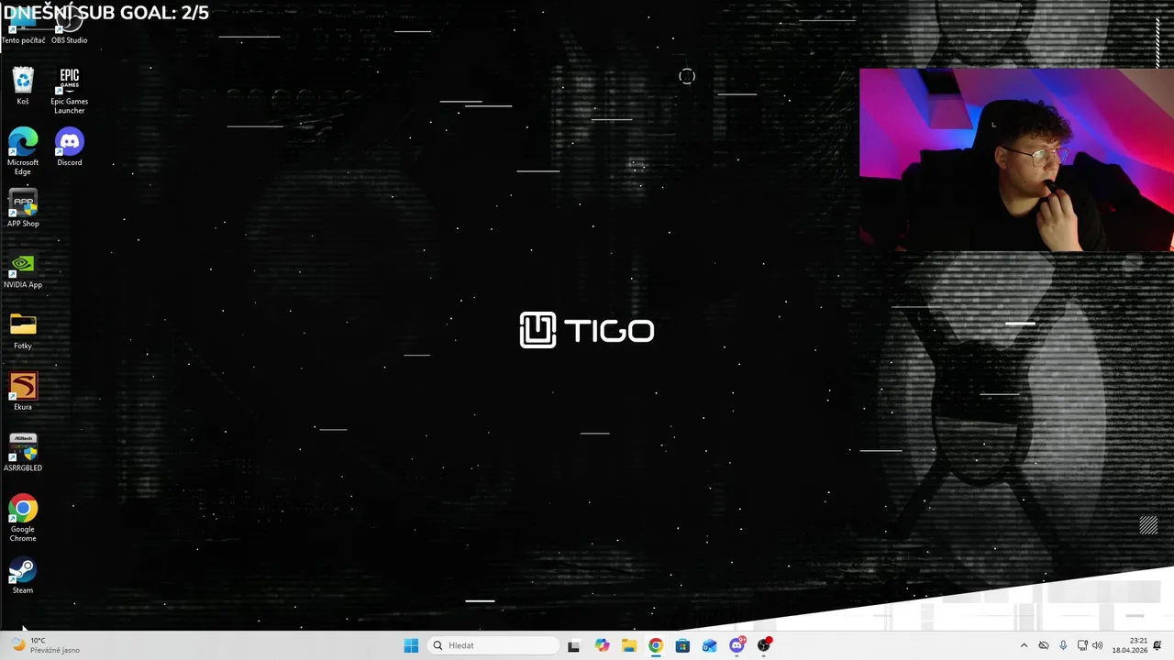
Task: Open the Koš recycle bin icon
Action: (x=23, y=85)
